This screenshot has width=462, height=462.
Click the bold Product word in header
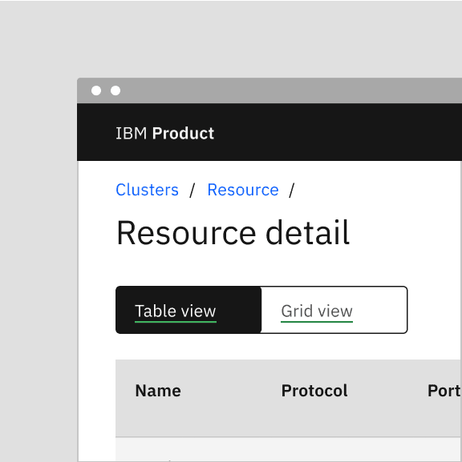point(183,133)
